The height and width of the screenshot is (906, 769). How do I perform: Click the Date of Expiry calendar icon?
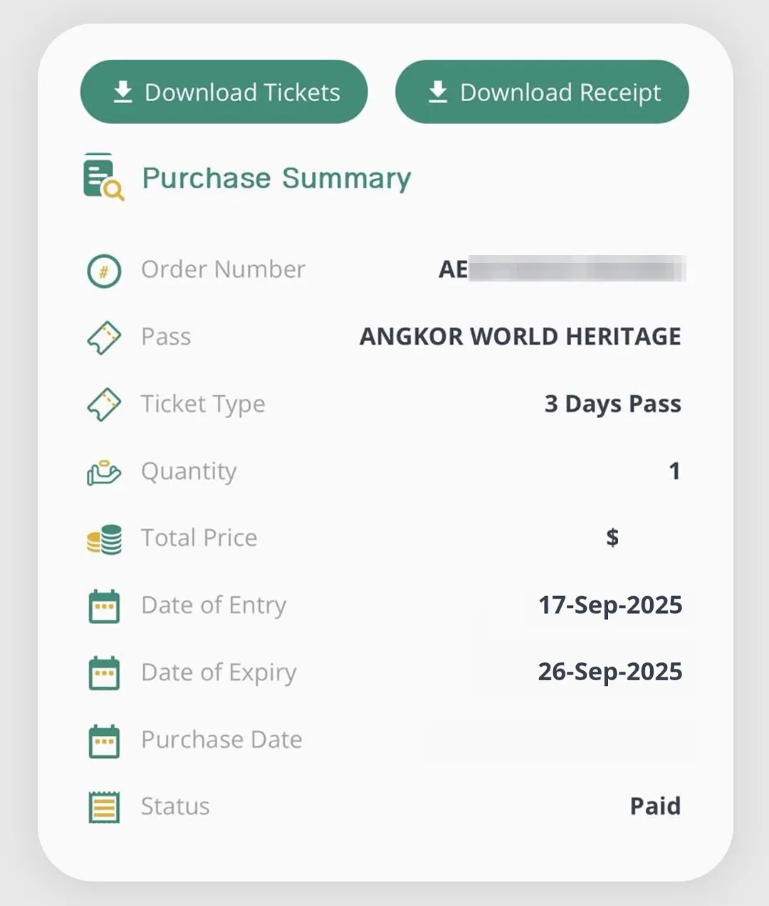coord(104,673)
